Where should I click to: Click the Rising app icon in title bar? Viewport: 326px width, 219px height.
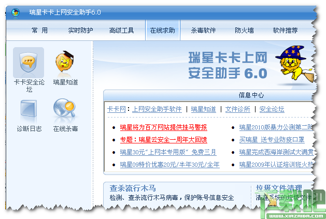pos(16,12)
